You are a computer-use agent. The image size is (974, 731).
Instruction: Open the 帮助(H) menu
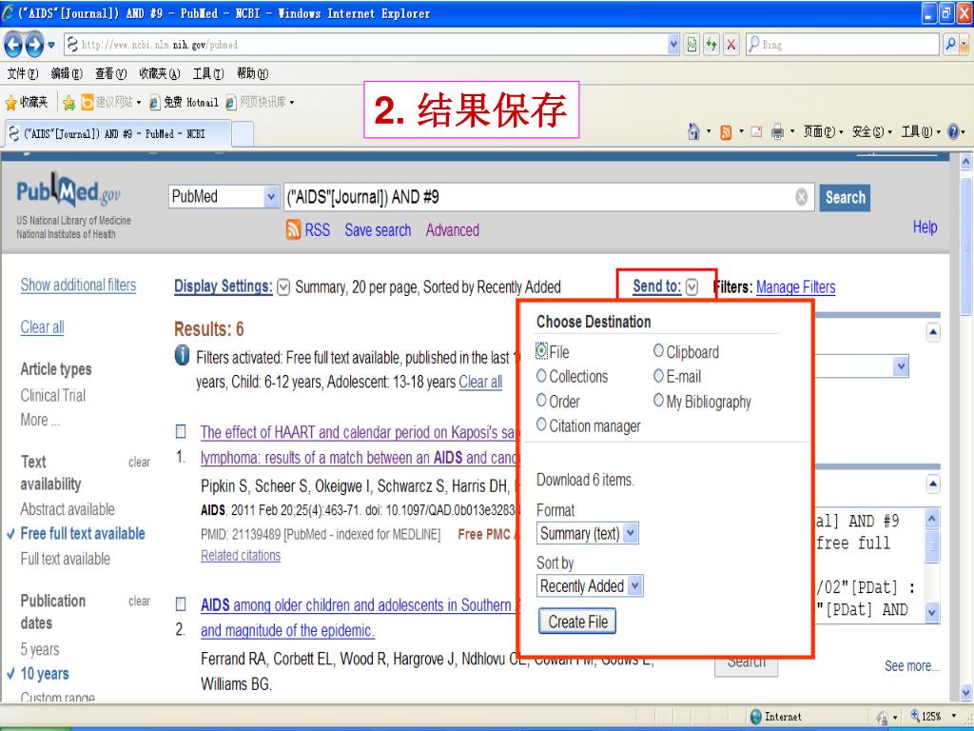(x=252, y=73)
